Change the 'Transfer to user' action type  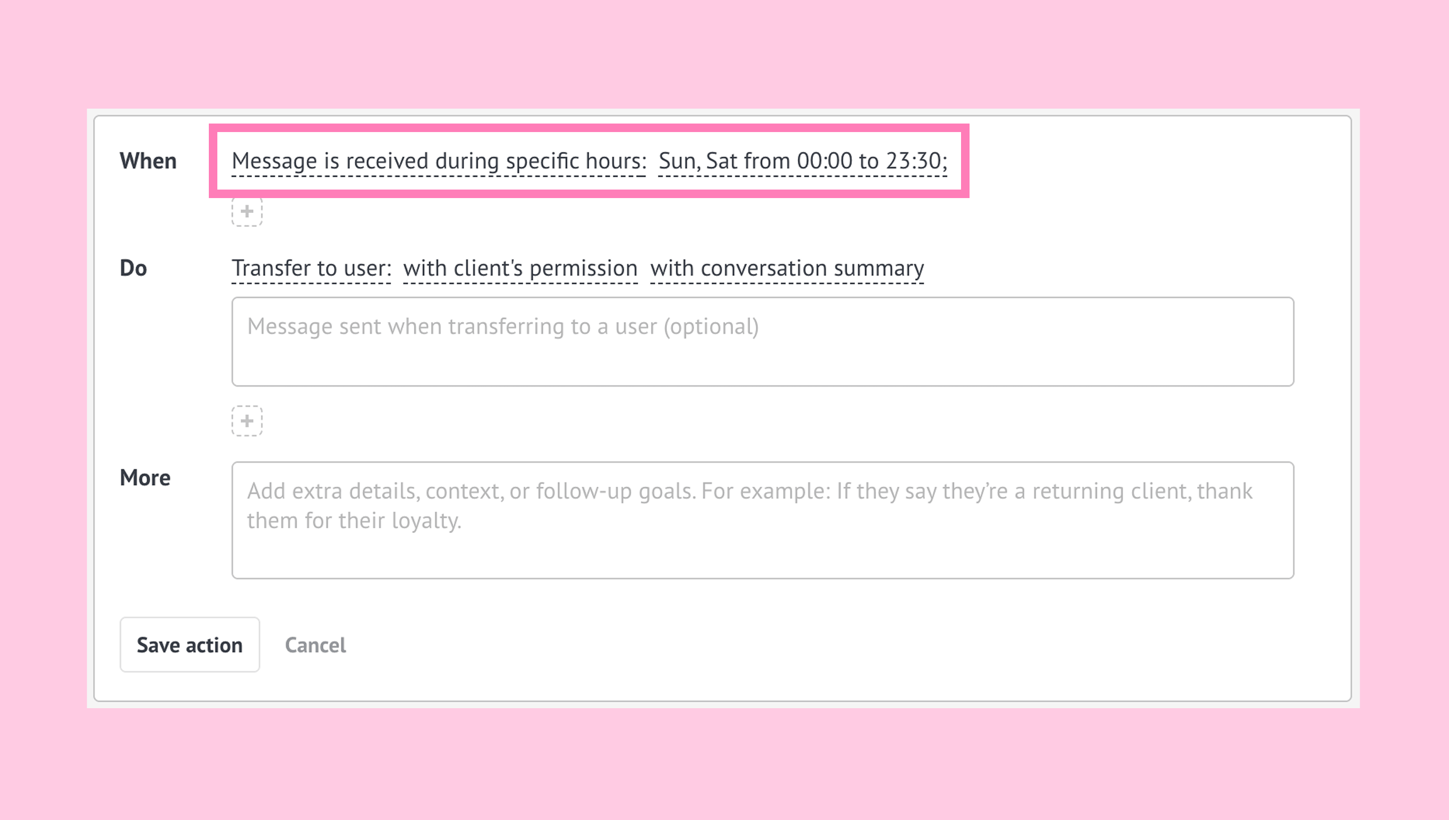[x=311, y=268]
